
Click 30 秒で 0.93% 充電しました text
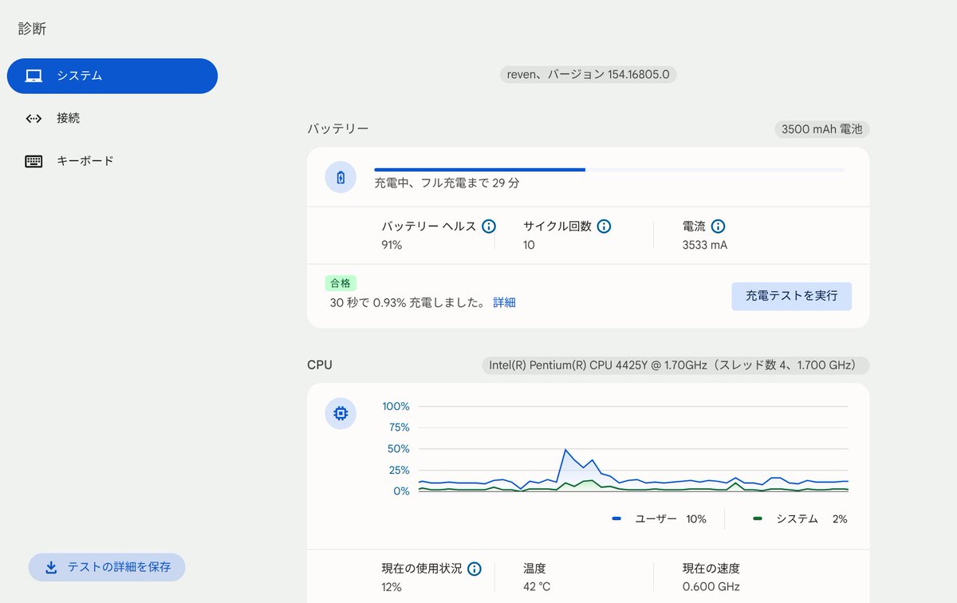(x=408, y=303)
